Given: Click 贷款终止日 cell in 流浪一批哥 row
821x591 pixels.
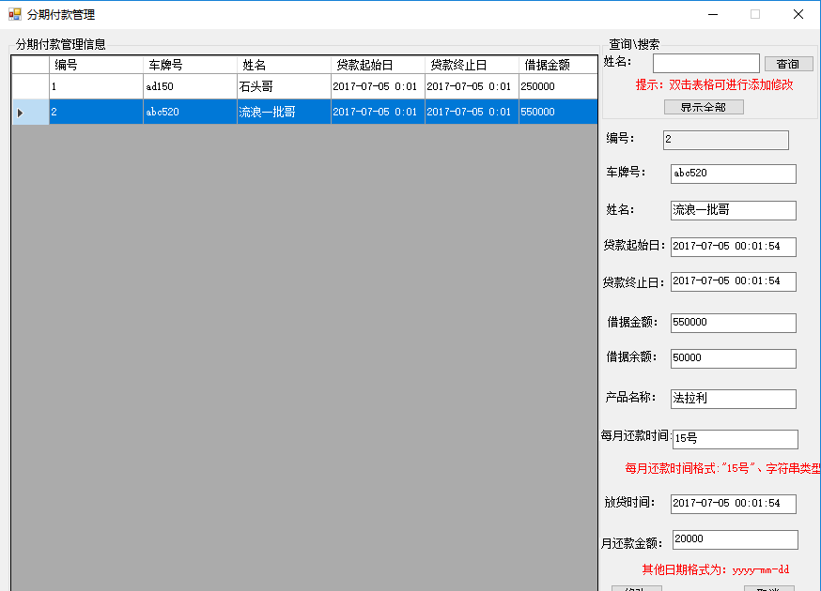Looking at the screenshot, I should 472,112.
